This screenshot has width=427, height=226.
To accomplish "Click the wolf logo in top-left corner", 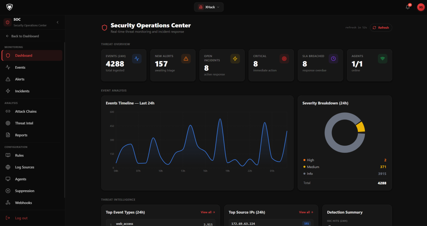I will (x=9, y=7).
